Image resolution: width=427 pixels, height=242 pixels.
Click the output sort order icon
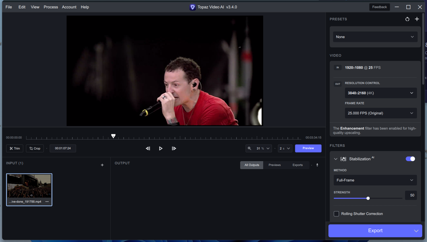[x=317, y=165]
